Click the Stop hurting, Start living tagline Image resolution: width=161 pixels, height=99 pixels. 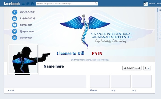(111, 41)
